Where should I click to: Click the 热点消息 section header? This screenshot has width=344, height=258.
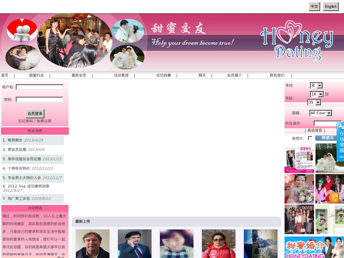(35, 131)
